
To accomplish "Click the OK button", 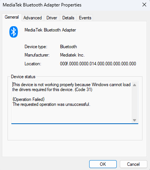I will click(103, 164).
